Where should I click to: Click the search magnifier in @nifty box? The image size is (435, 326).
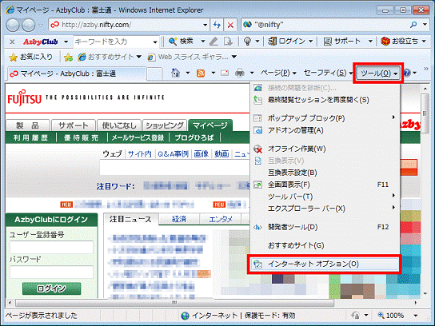click(x=413, y=25)
